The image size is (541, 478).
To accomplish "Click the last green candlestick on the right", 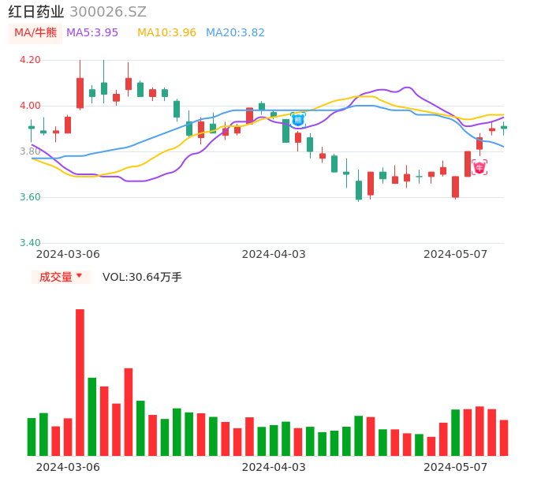I will 504,127.
